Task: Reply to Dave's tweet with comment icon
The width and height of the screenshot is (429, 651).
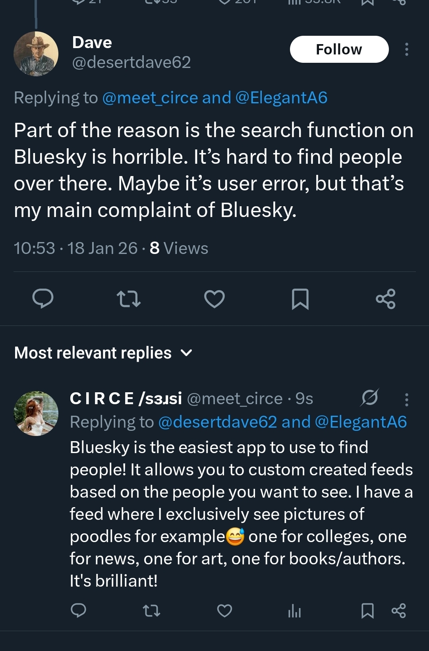Action: click(x=43, y=299)
